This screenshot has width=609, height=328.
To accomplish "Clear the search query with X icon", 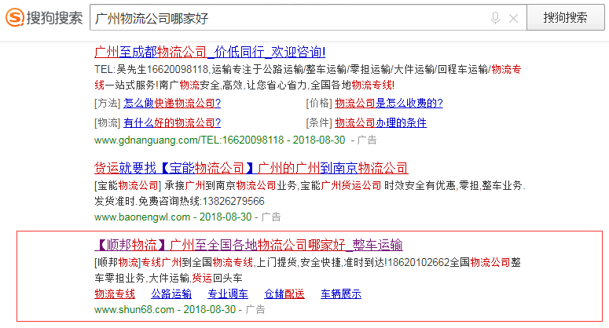I will click(x=513, y=18).
